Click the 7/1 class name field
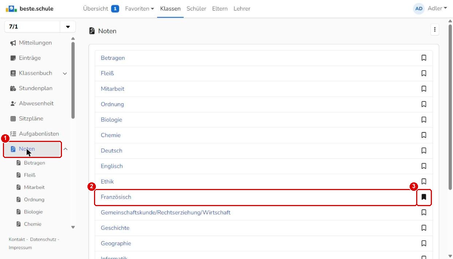 pyautogui.click(x=32, y=27)
